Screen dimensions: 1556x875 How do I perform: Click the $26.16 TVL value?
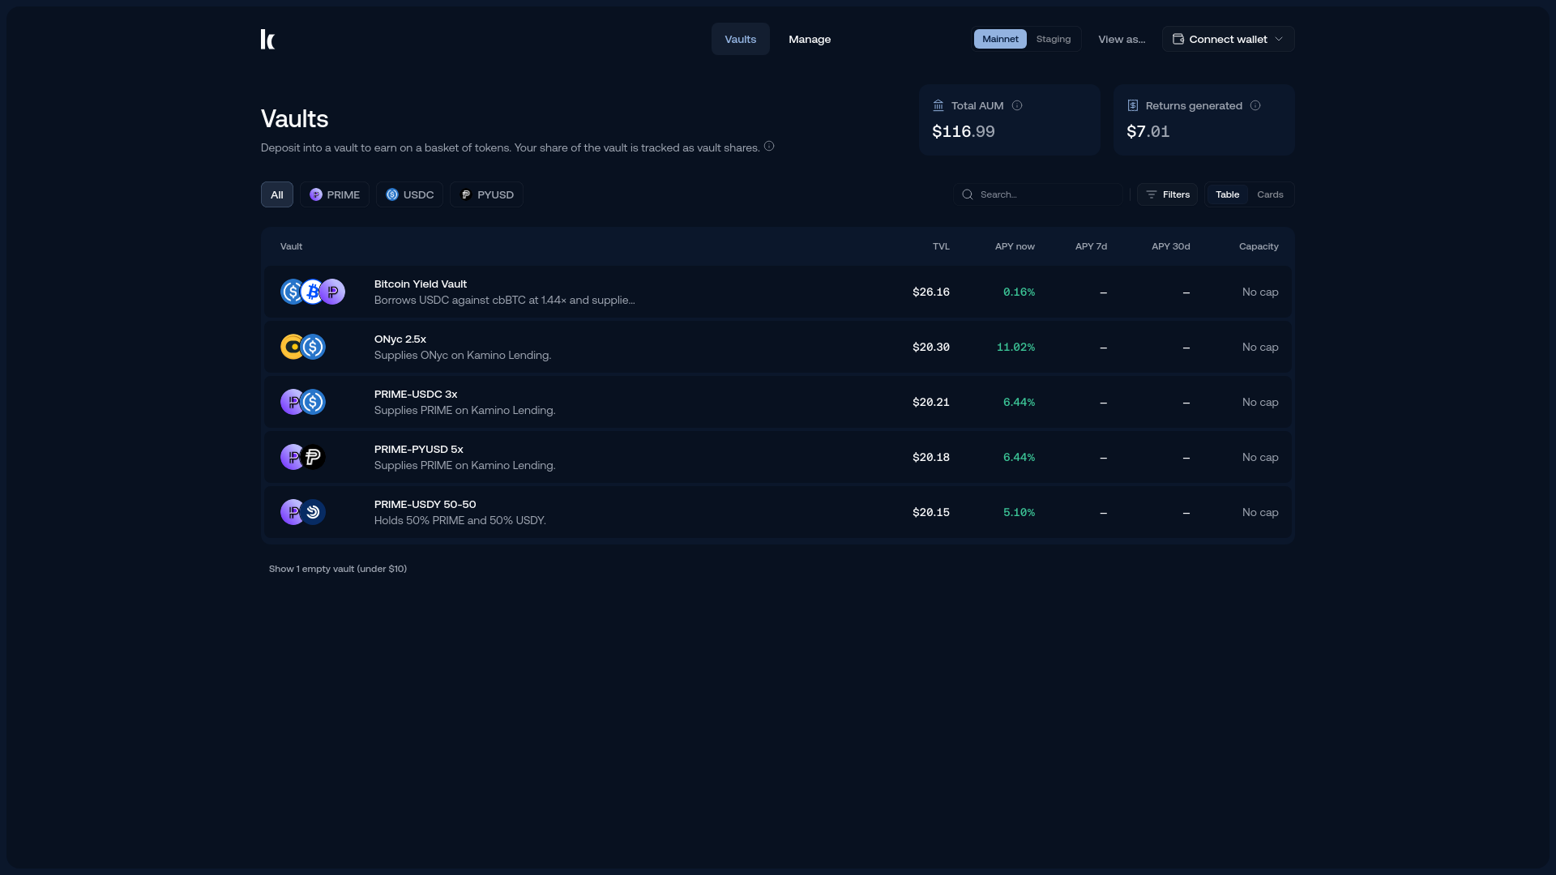click(931, 292)
